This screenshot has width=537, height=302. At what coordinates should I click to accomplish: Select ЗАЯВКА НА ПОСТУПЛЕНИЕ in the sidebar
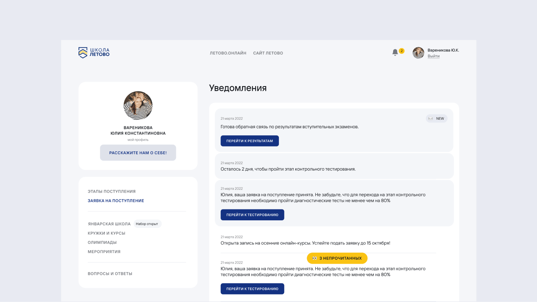pyautogui.click(x=116, y=201)
